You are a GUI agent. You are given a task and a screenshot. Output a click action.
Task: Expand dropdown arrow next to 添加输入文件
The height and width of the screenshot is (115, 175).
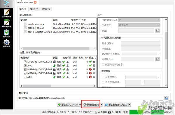click(80, 105)
